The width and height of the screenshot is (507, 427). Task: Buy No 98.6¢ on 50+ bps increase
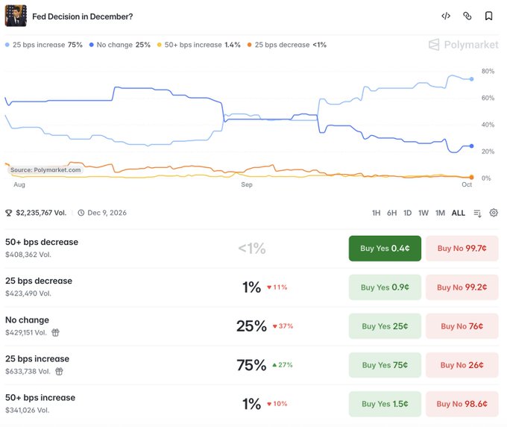462,404
